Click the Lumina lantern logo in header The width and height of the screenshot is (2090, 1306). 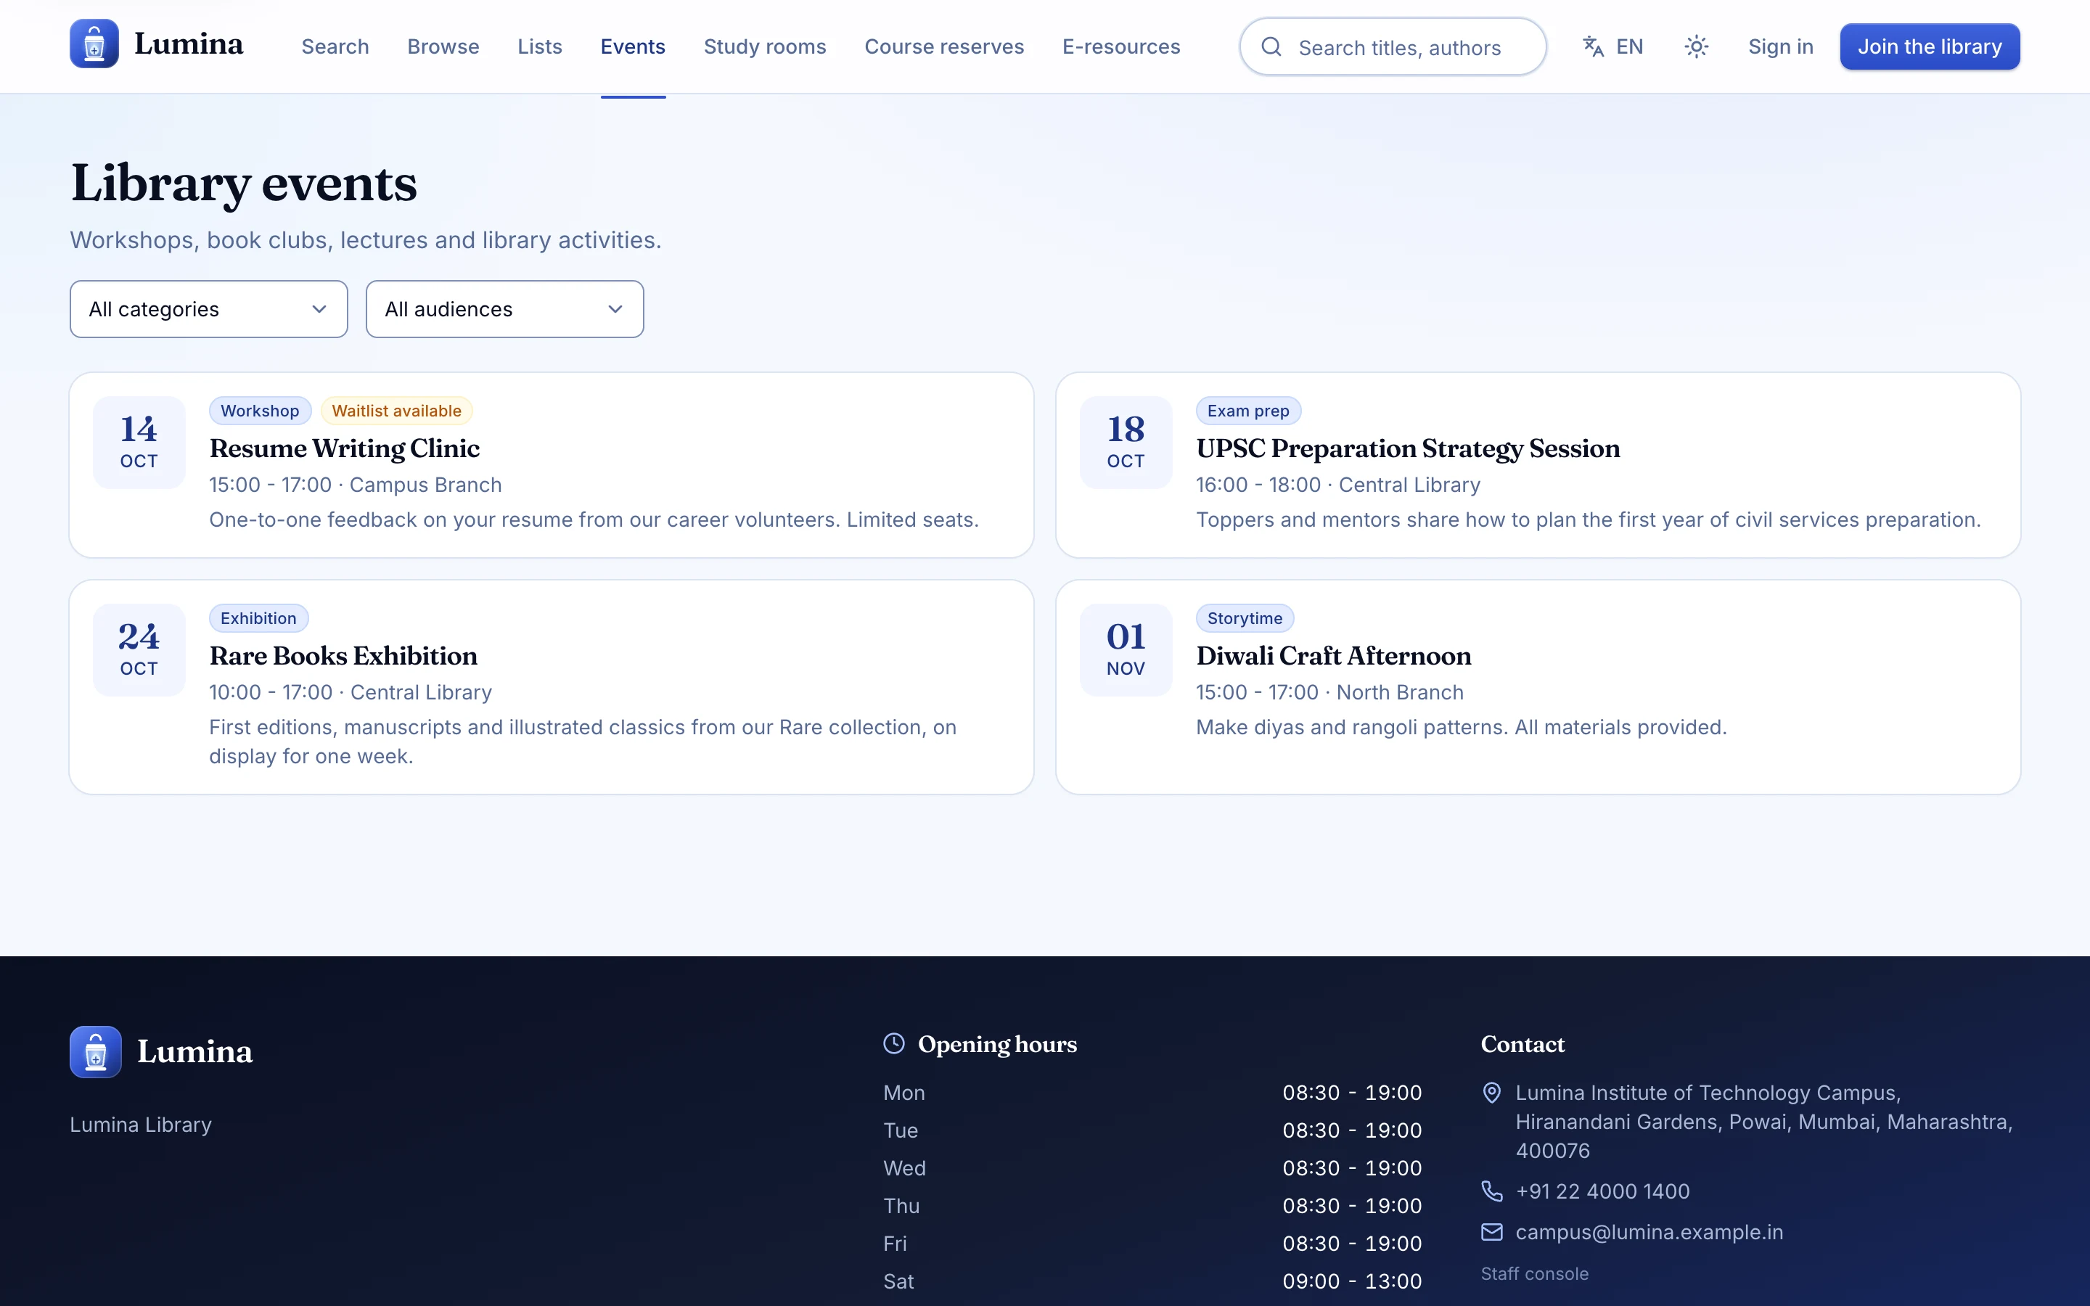(94, 44)
